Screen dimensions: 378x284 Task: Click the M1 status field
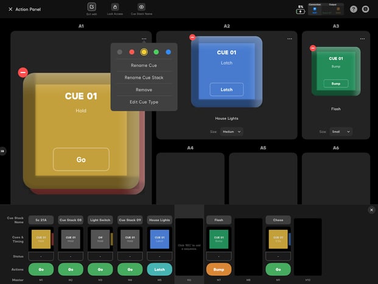(x=41, y=256)
